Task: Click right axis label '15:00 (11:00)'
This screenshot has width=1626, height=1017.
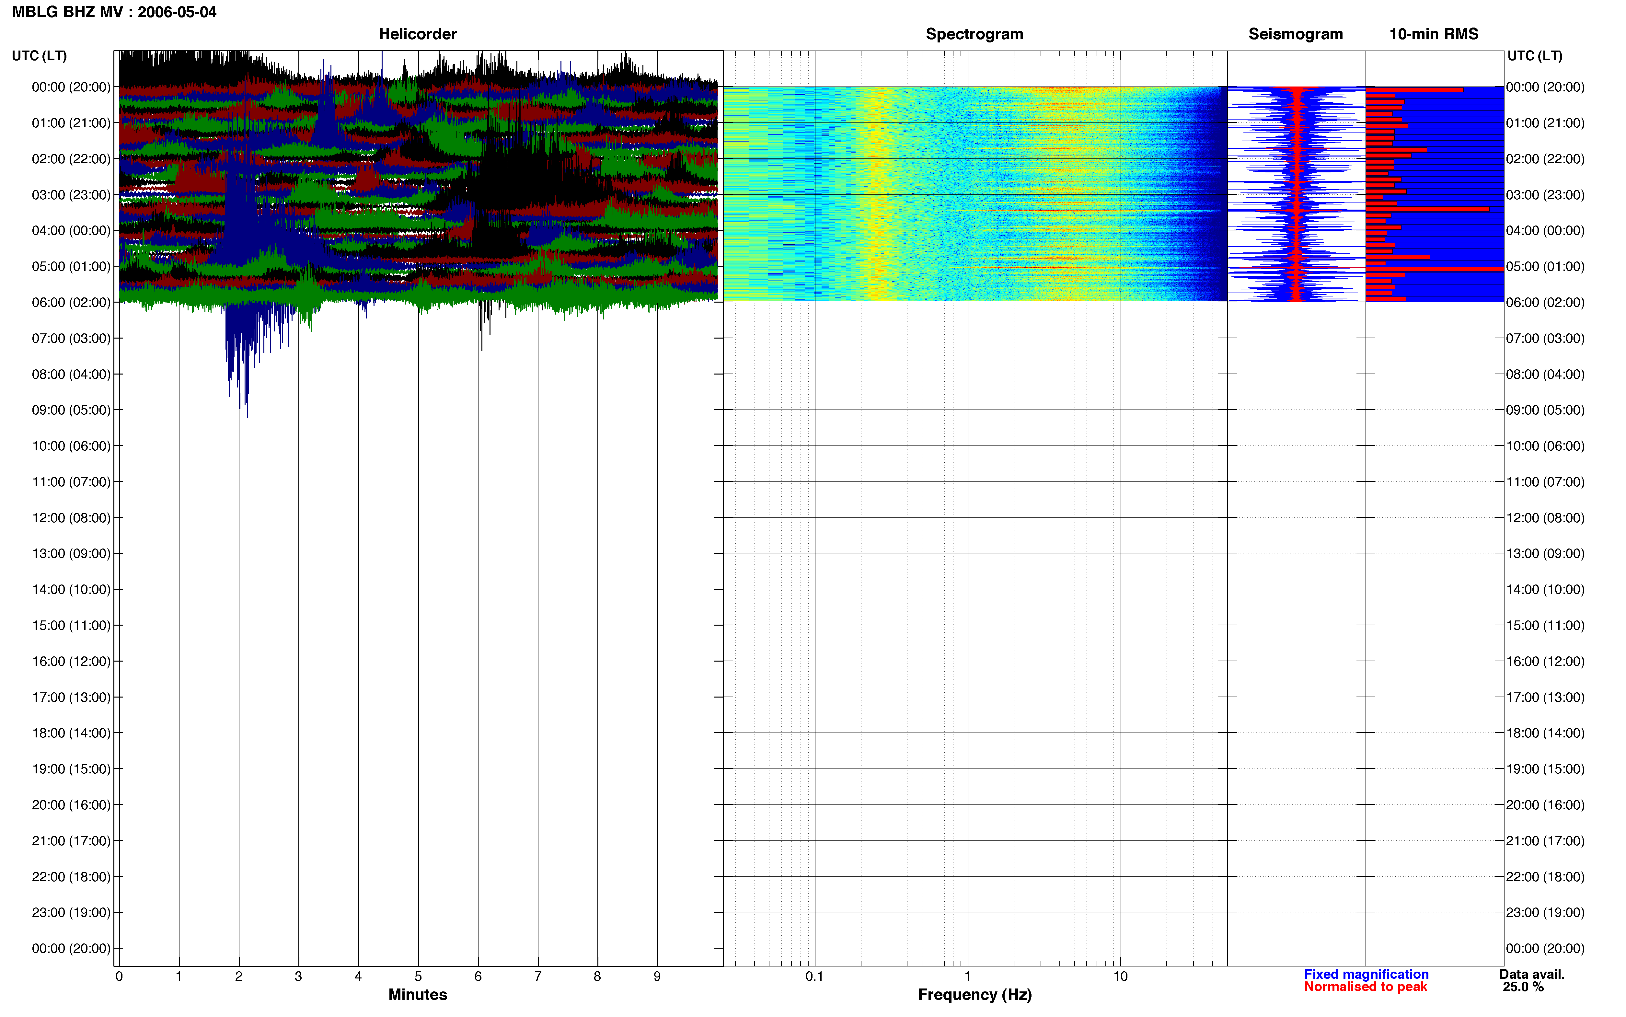Action: pyautogui.click(x=1545, y=626)
